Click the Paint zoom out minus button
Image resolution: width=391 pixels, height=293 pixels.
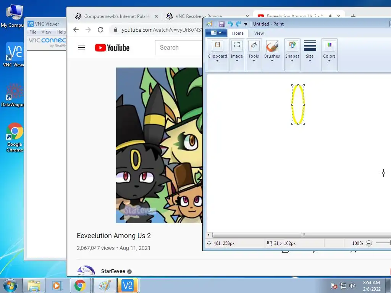click(x=369, y=243)
